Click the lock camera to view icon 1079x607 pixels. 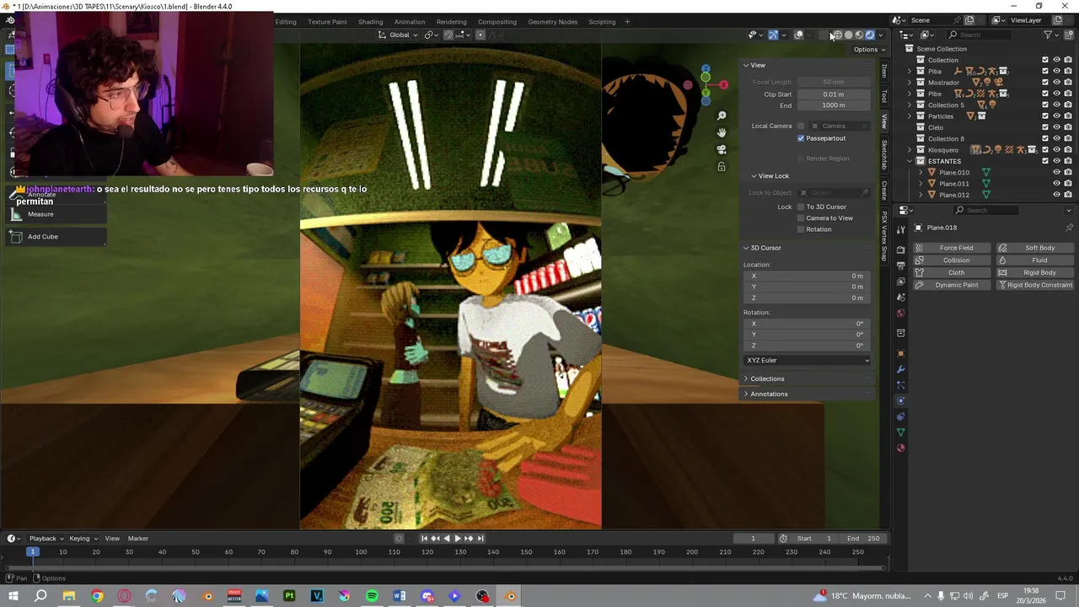tap(722, 167)
